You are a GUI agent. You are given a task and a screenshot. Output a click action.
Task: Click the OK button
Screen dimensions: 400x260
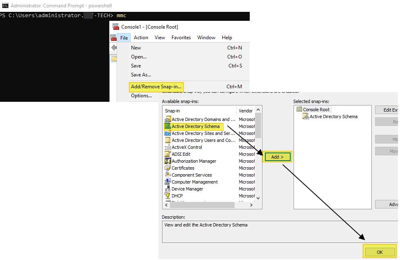[380, 252]
